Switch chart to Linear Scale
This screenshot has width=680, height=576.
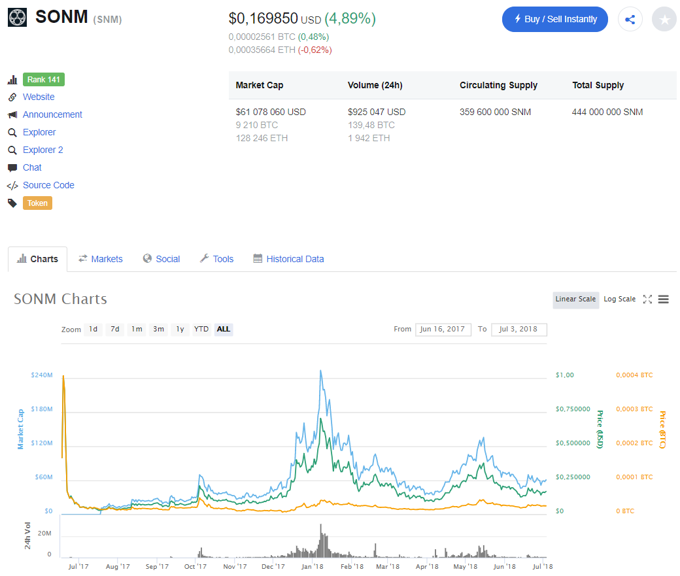click(575, 299)
